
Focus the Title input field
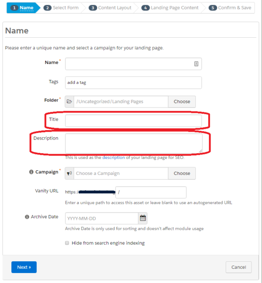(133, 121)
